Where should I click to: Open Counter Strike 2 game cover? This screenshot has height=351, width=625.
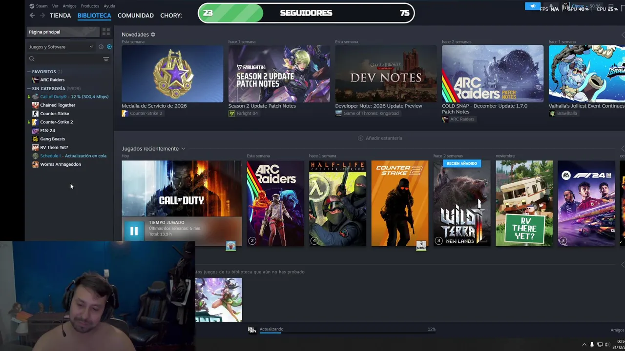click(400, 203)
